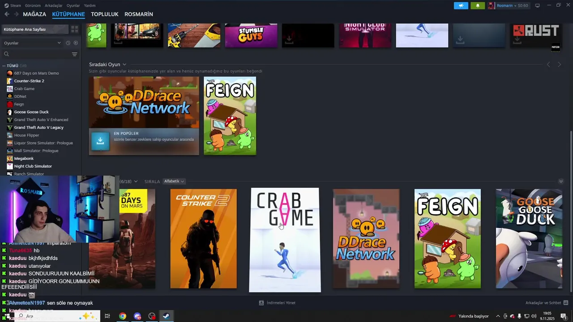Select 687 Days on Mars Demo

pyautogui.click(x=36, y=73)
